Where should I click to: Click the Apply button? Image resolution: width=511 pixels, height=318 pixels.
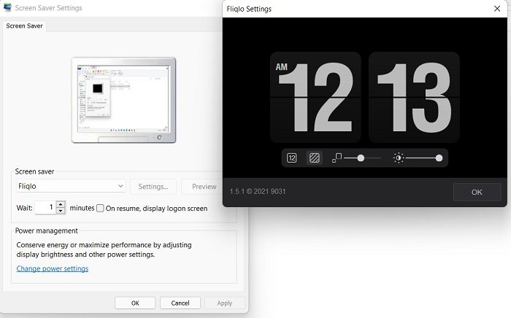pos(225,303)
